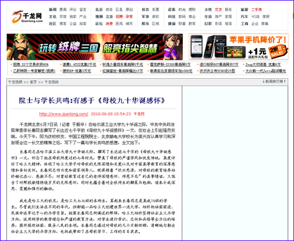Open the red 二手房 link
The width and height of the screenshot is (294, 241).
[256, 9]
